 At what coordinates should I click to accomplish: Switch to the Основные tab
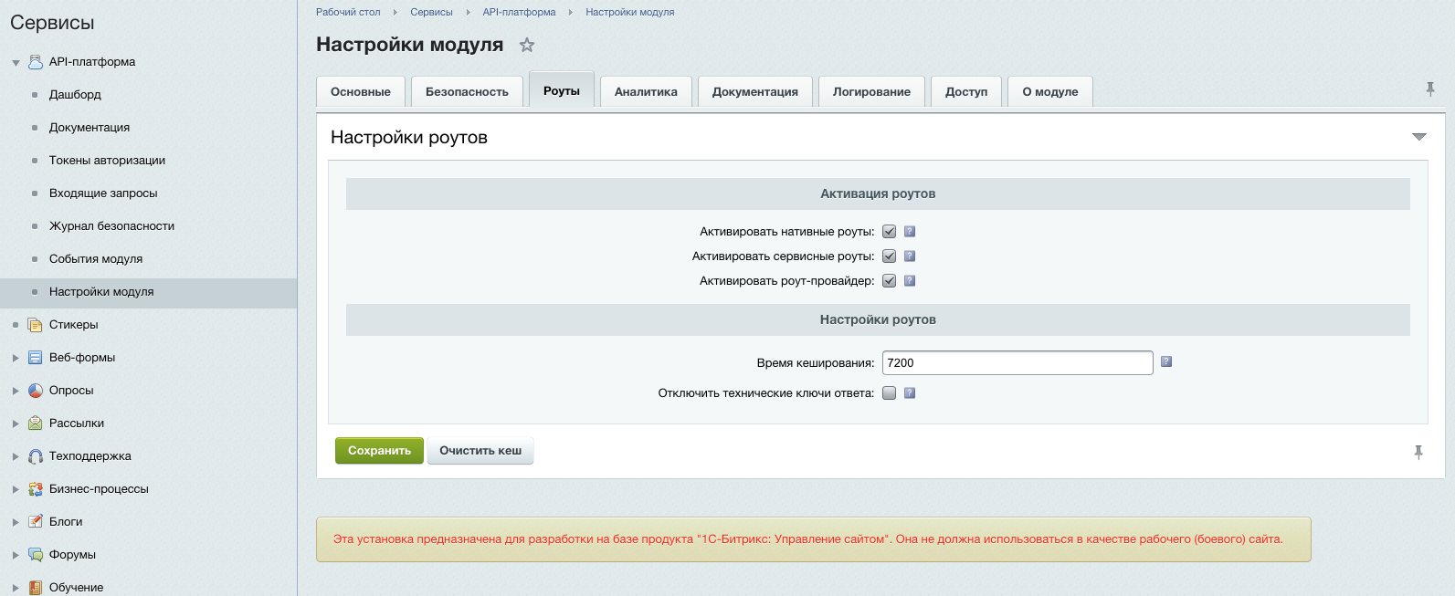coord(361,92)
